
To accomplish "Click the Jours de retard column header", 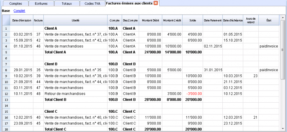I will (251, 20).
